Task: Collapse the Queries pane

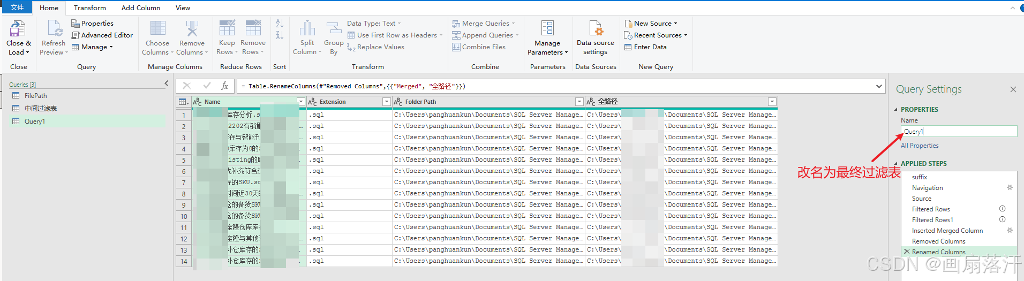Action: 166,83
